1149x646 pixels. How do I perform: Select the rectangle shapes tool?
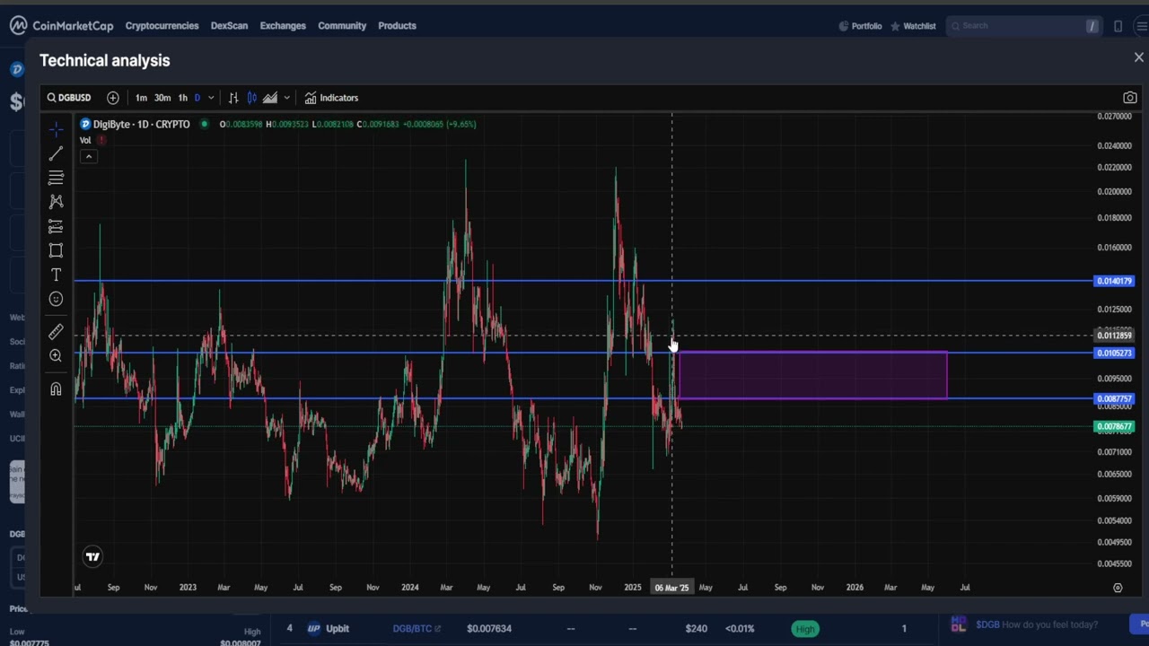click(x=56, y=250)
